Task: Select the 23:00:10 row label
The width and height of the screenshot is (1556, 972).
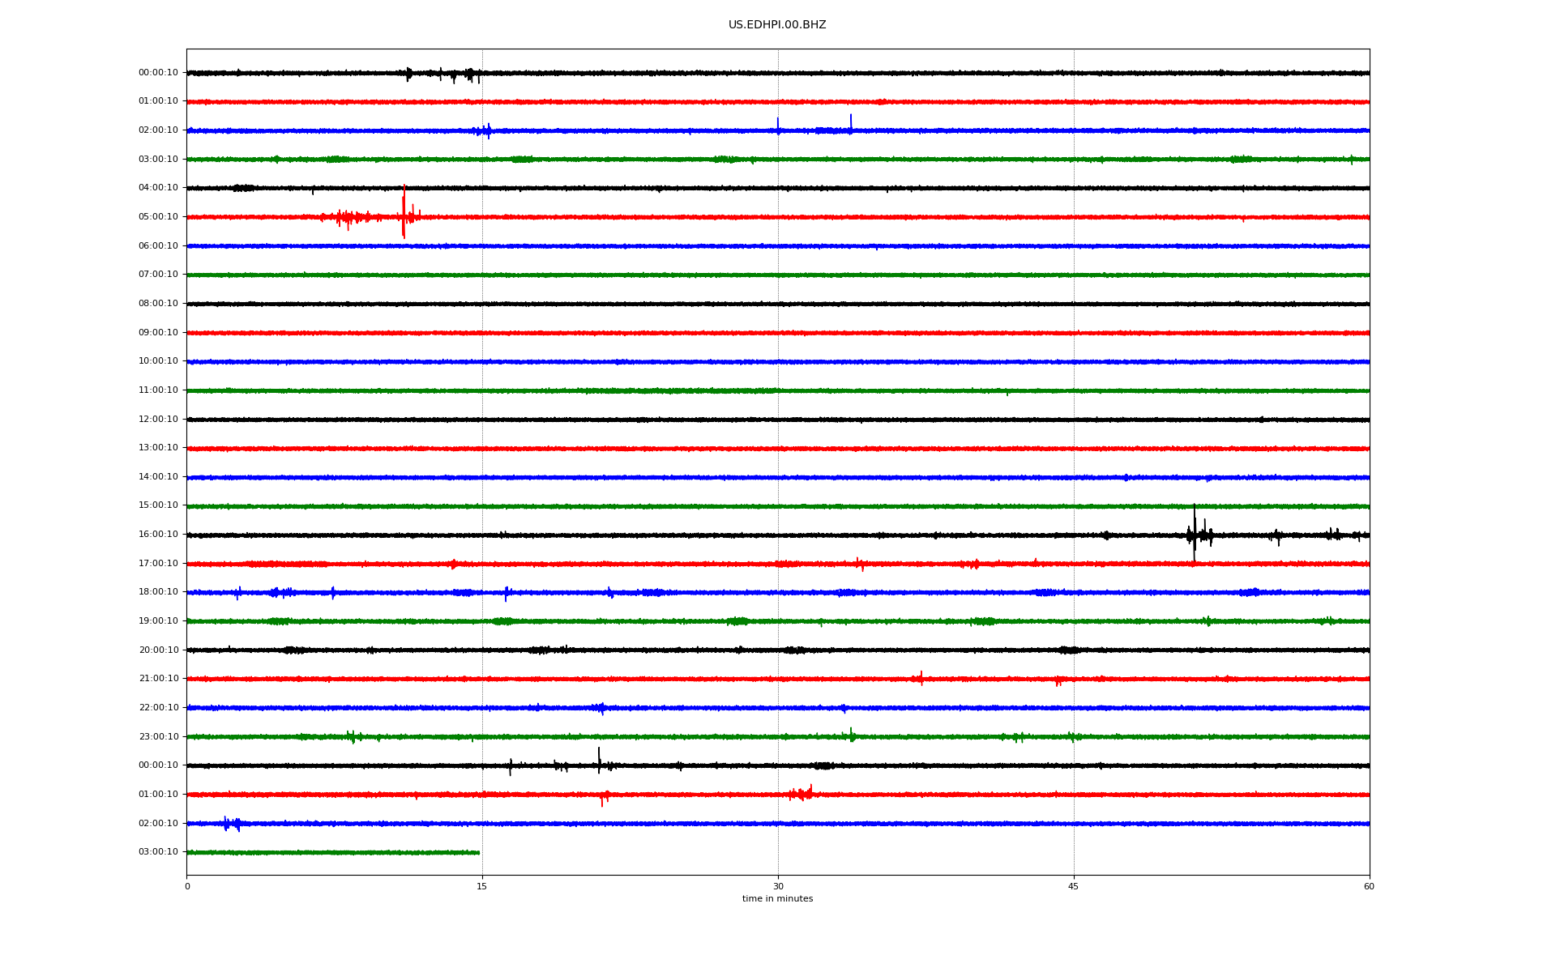Action: 158,737
